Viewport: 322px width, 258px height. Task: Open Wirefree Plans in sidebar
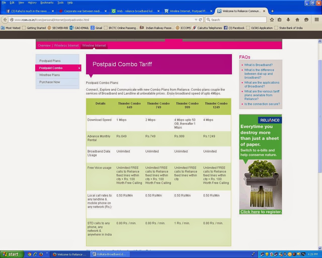click(x=50, y=75)
